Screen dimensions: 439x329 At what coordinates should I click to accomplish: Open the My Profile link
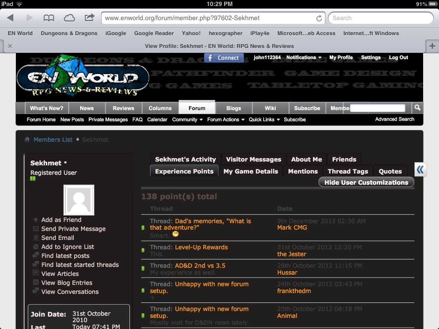[341, 57]
